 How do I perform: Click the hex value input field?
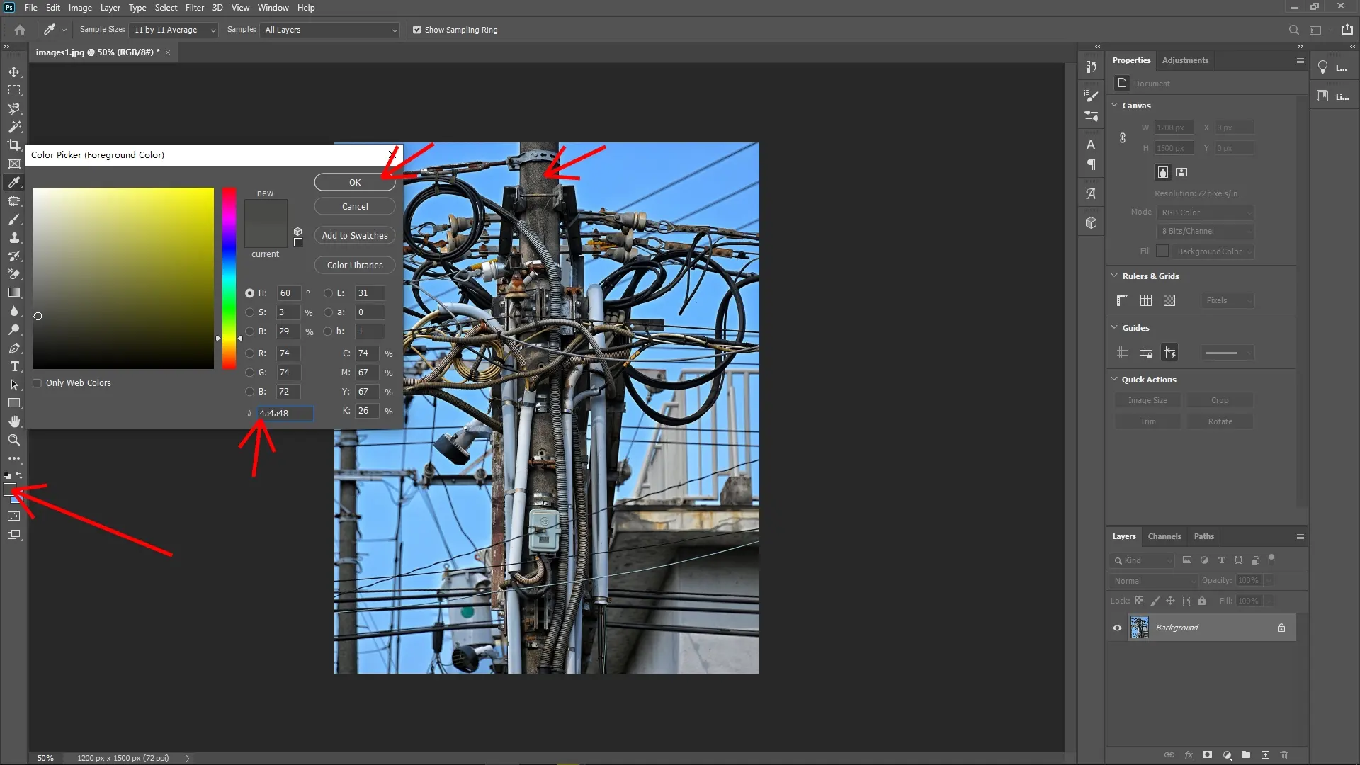click(283, 413)
